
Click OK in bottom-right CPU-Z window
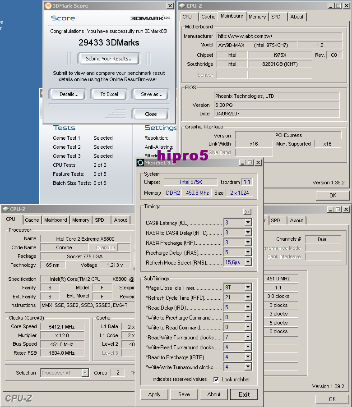pyautogui.click(x=332, y=399)
